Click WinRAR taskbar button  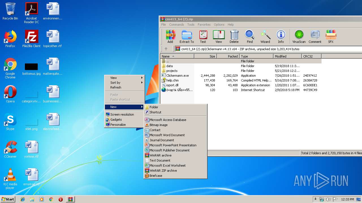coord(70,199)
